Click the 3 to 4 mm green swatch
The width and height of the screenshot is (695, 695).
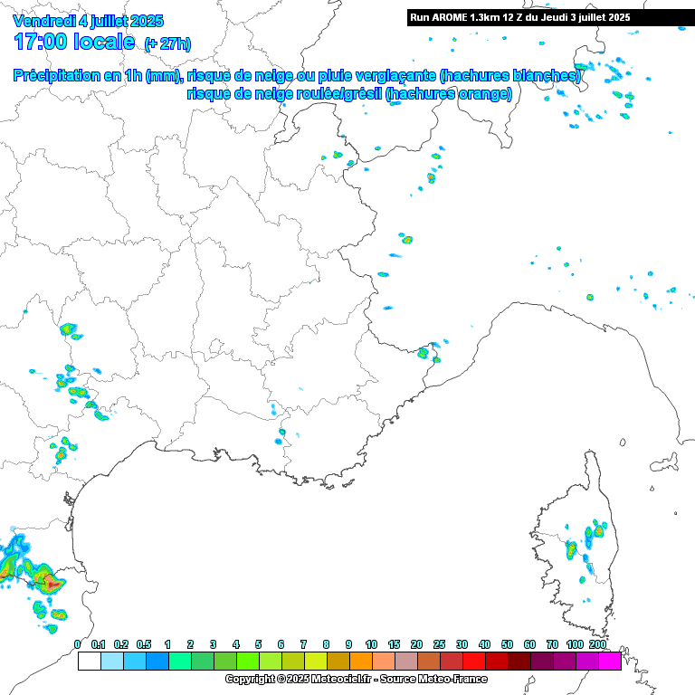coord(225,661)
